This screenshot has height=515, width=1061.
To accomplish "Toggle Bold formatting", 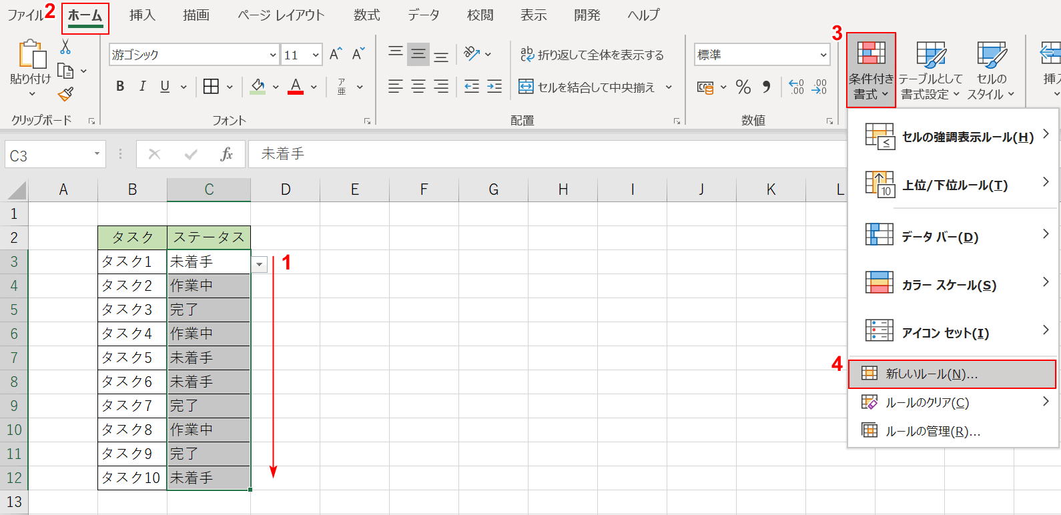I will pos(120,86).
